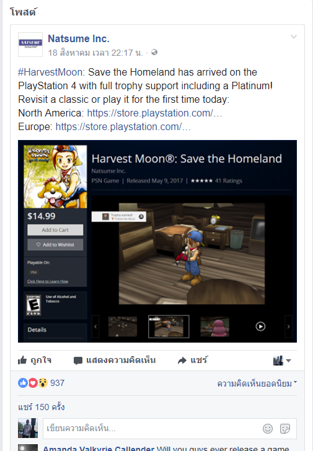Open the Harvest Moon store page image
This screenshot has height=451, width=313.
(157, 241)
